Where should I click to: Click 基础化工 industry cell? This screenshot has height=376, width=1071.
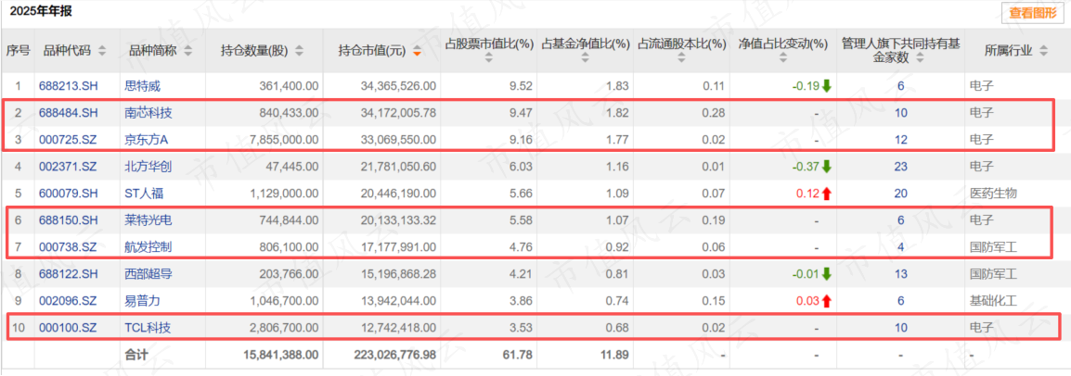click(992, 300)
